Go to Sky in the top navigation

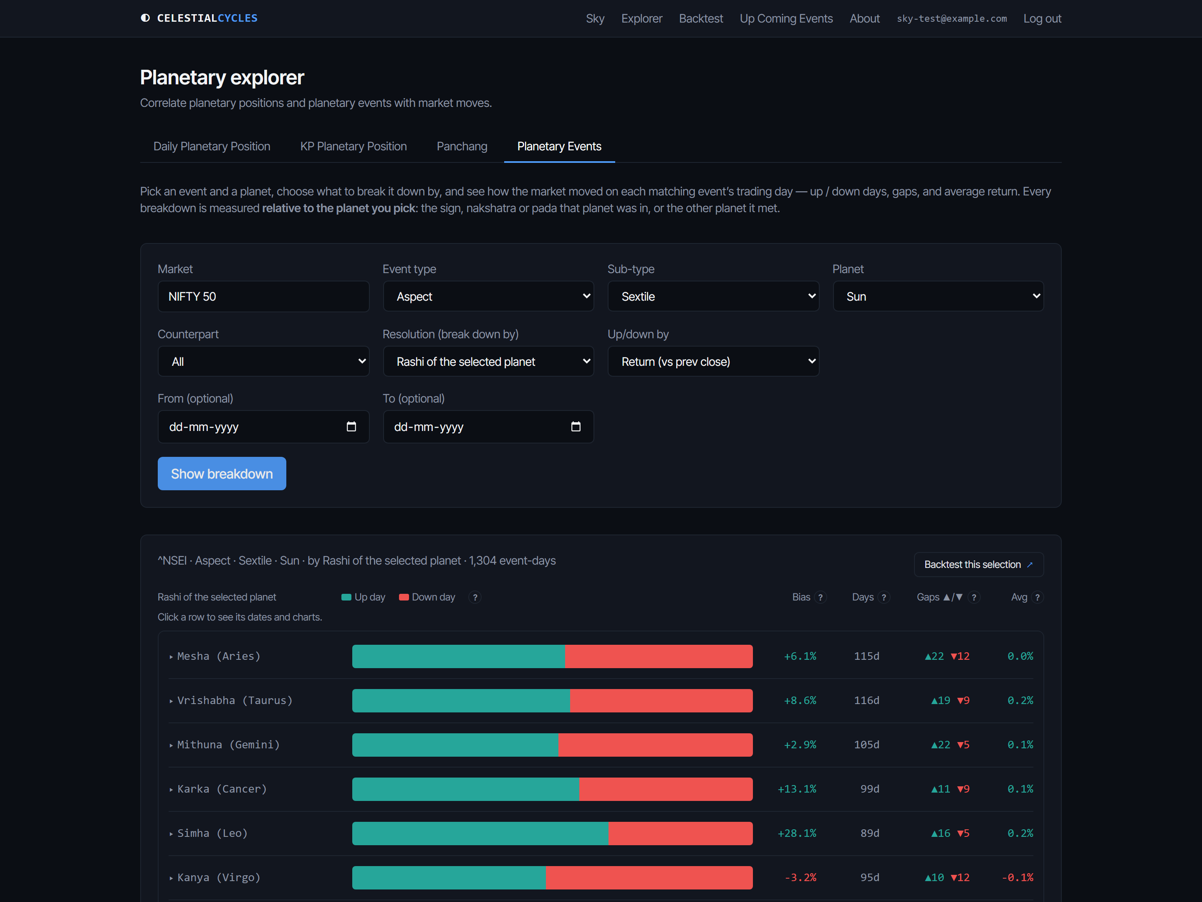click(x=595, y=18)
